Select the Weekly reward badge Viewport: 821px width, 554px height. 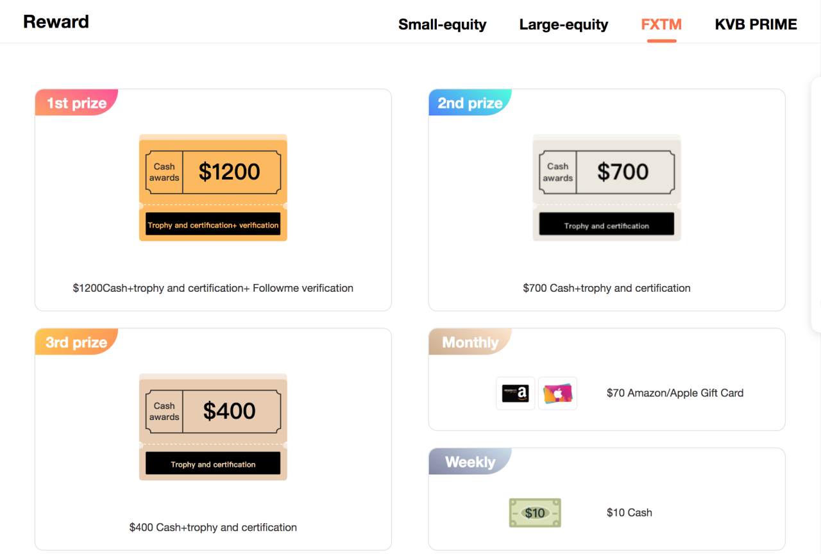click(x=470, y=462)
